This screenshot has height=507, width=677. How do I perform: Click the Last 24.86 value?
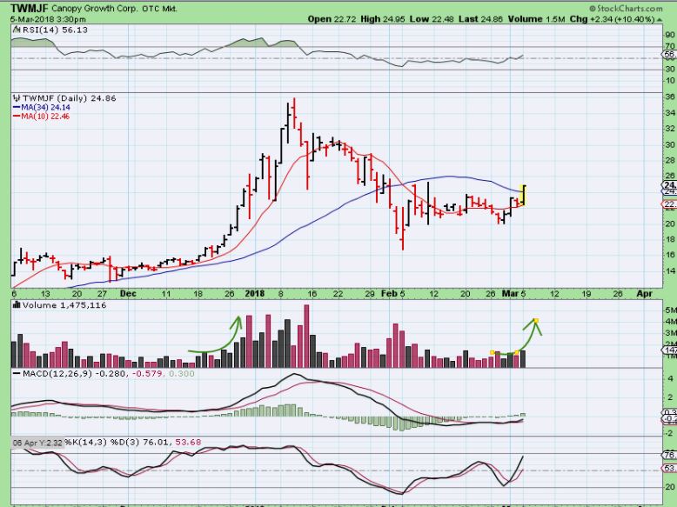pyautogui.click(x=480, y=19)
